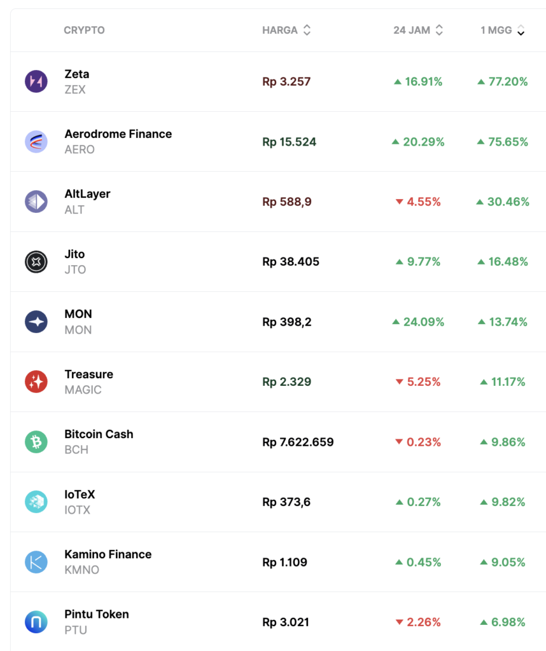
Task: Sort by the 24 JAM column arrows
Action: tap(439, 30)
